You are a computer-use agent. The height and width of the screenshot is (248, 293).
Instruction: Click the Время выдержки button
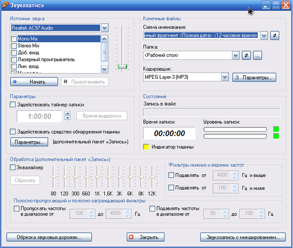point(102,116)
